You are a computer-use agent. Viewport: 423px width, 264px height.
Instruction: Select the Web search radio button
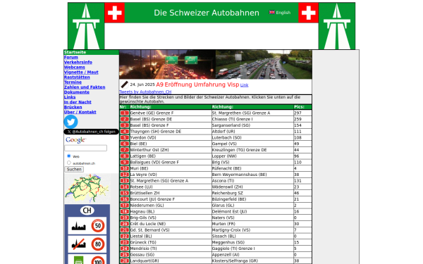point(69,156)
